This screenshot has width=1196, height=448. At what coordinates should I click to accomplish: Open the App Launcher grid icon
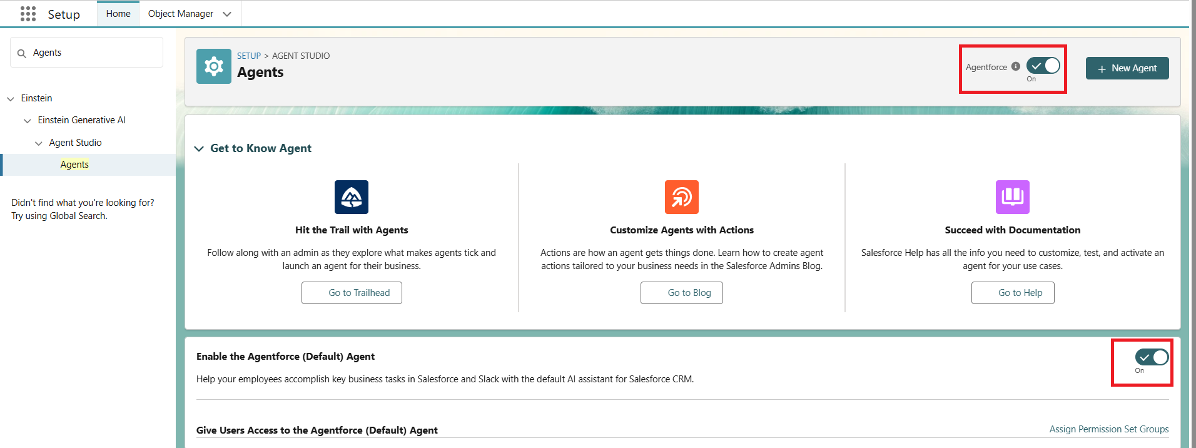tap(28, 14)
